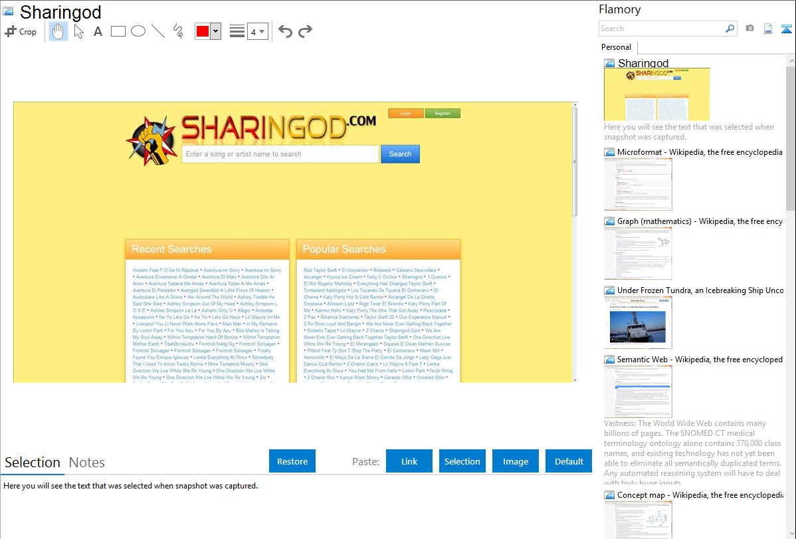Click the icon beside the Concept map entry
The image size is (796, 539).
click(x=609, y=494)
